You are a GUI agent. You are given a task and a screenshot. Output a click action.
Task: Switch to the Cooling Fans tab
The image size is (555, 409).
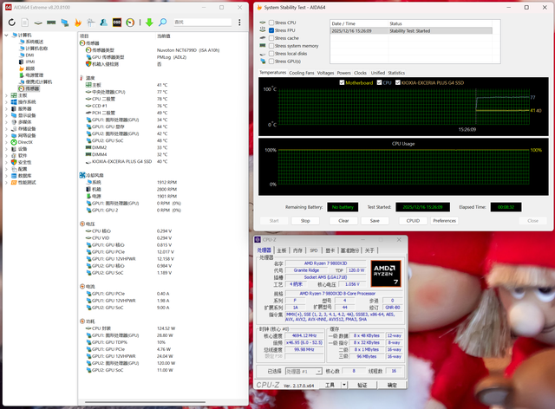(301, 73)
